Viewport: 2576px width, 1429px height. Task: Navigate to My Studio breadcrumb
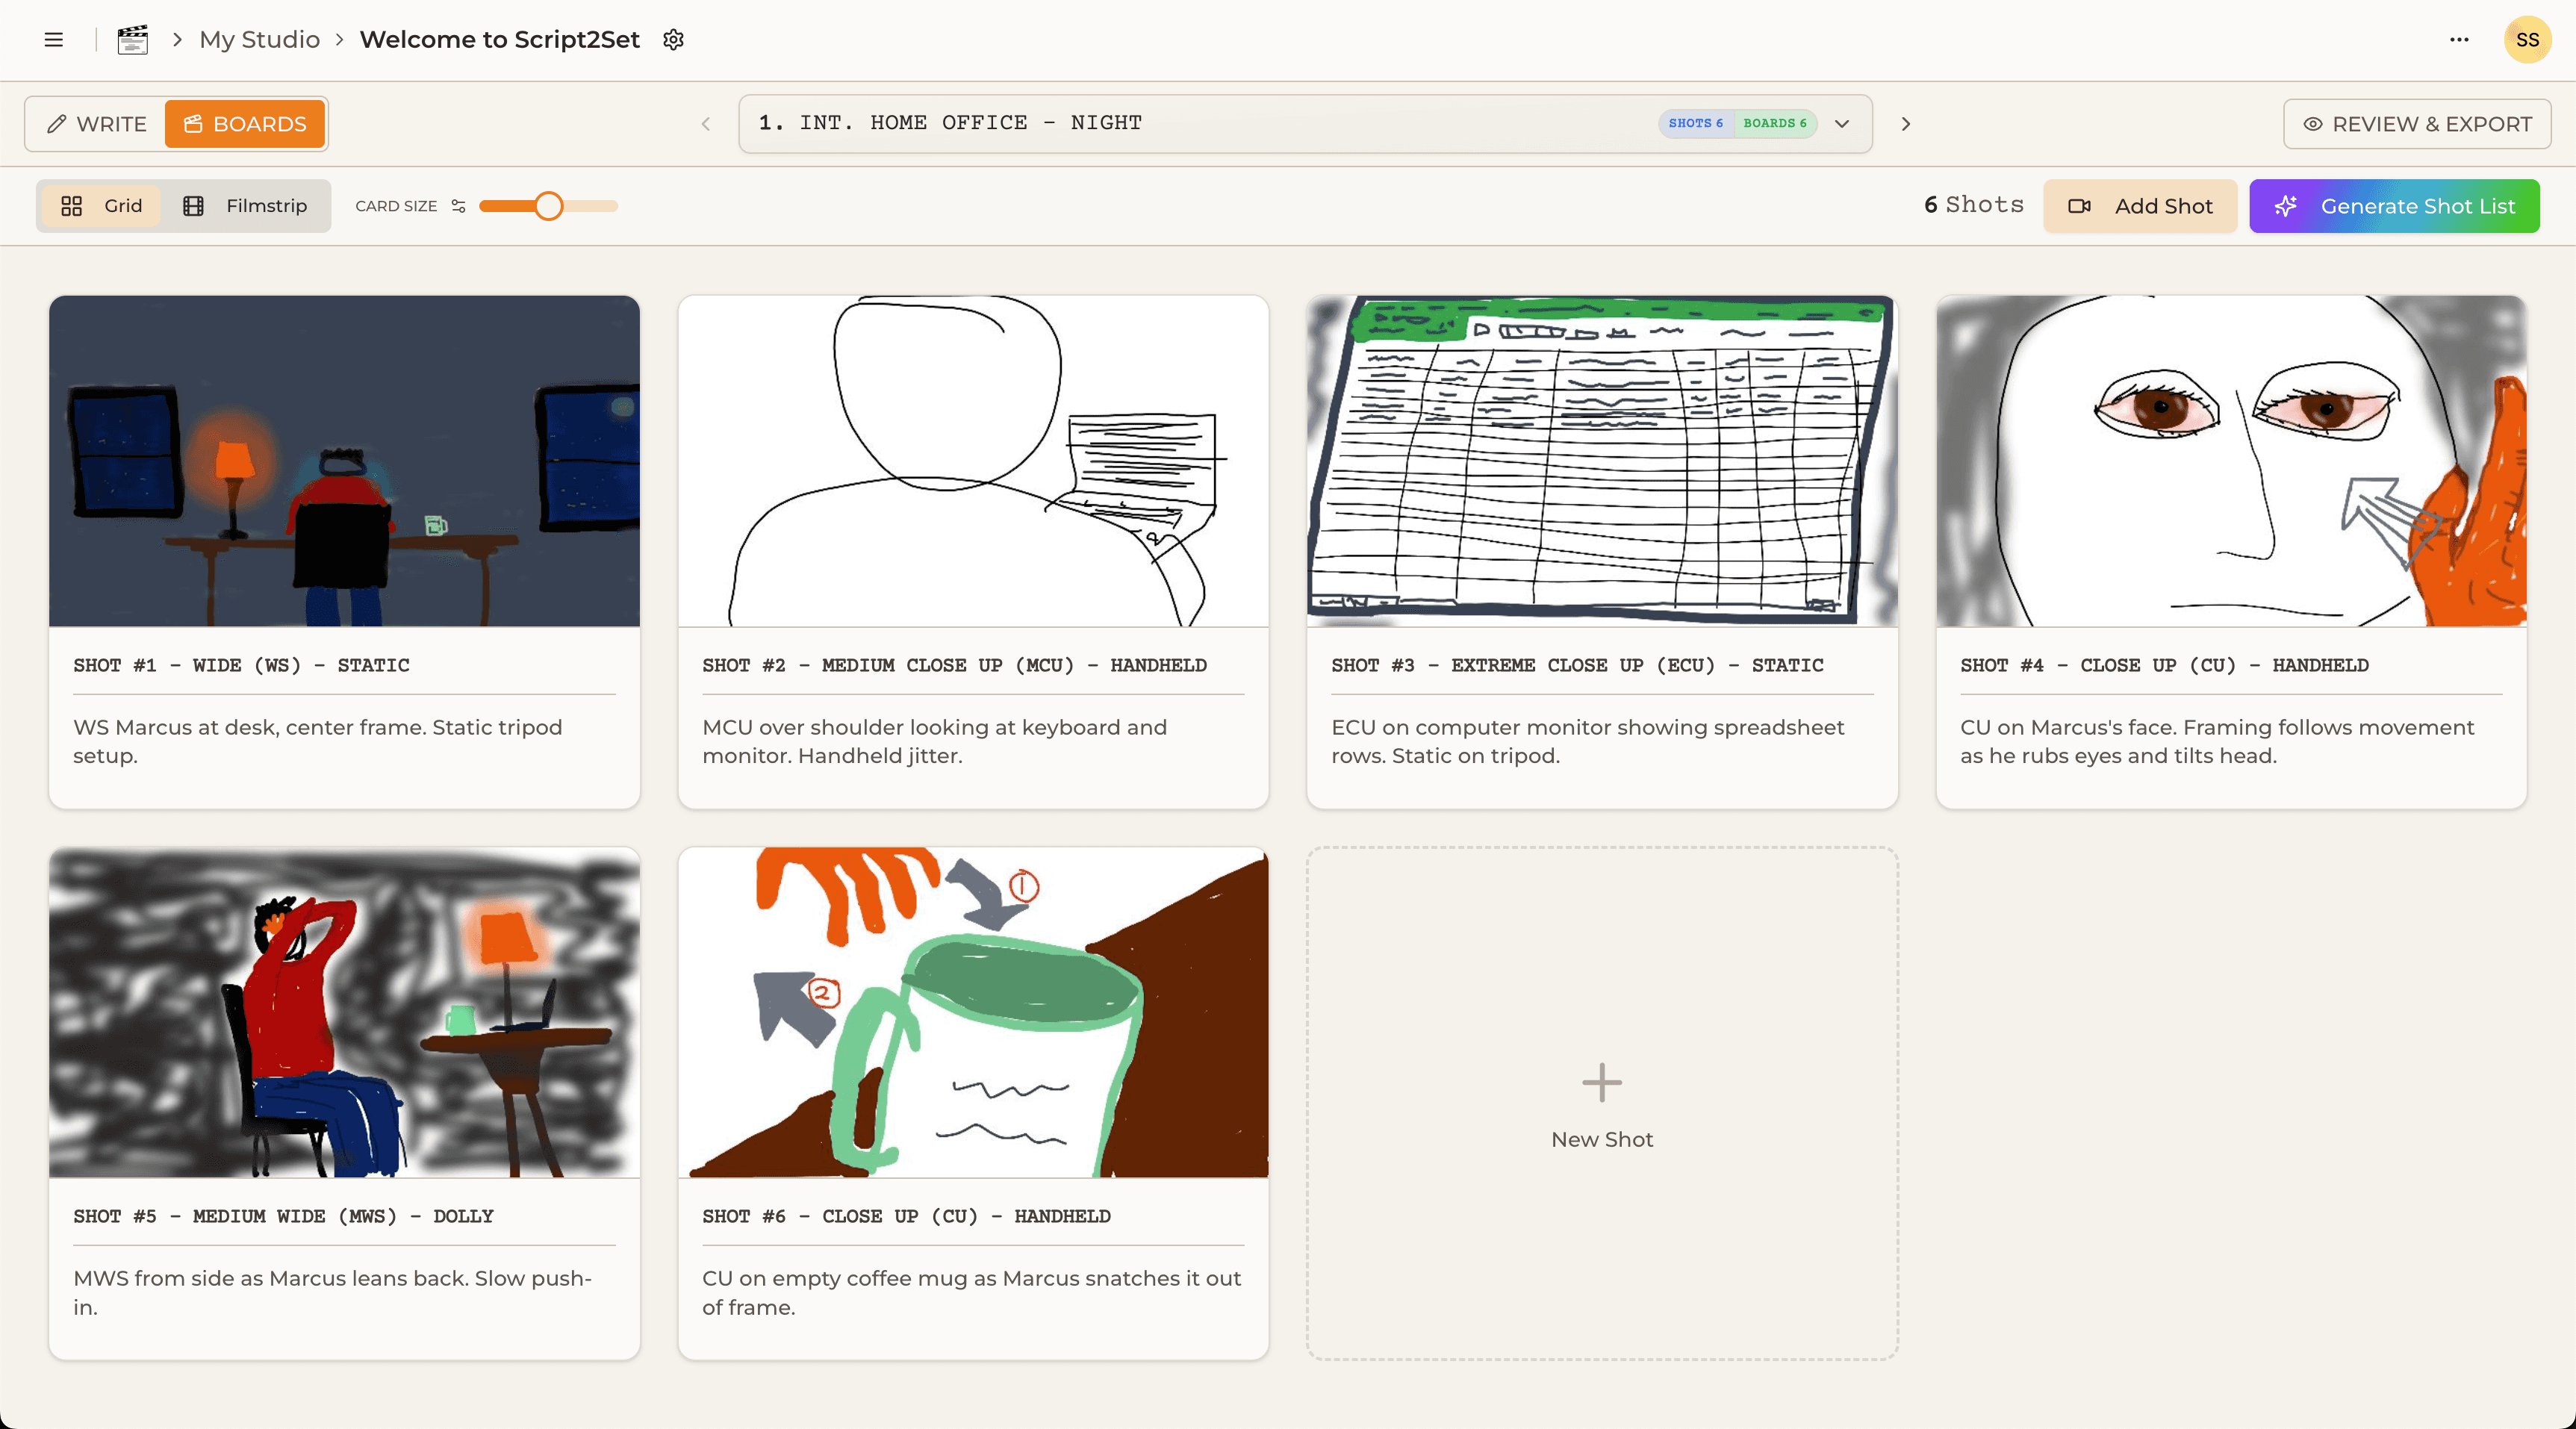tap(258, 39)
